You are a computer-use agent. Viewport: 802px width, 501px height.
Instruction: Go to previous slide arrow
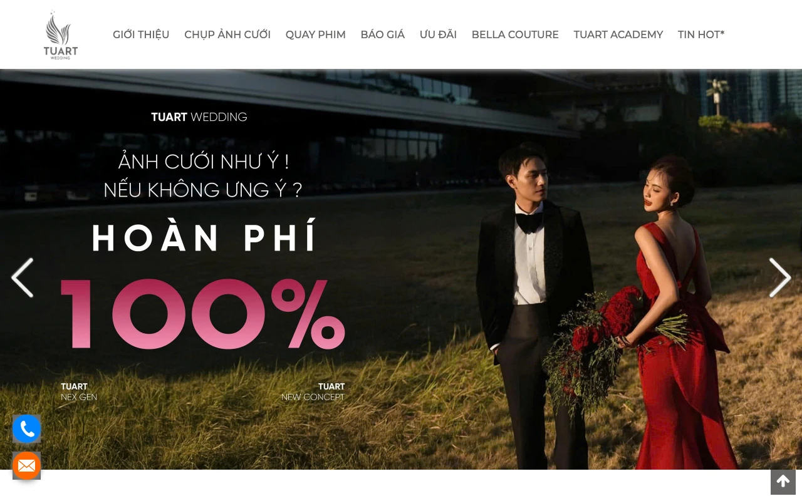coord(23,277)
